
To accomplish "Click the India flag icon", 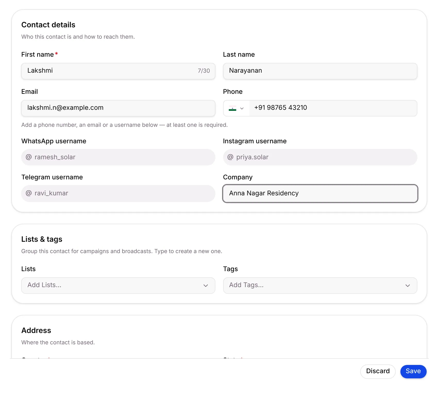I will point(232,109).
